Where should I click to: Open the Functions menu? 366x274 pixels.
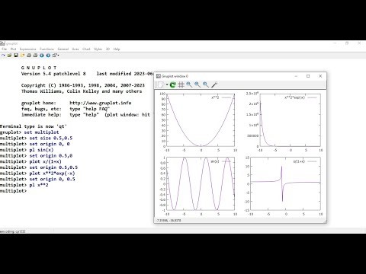pyautogui.click(x=47, y=49)
